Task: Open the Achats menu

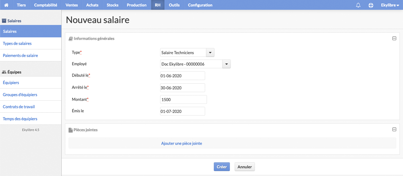Action: pyautogui.click(x=92, y=5)
